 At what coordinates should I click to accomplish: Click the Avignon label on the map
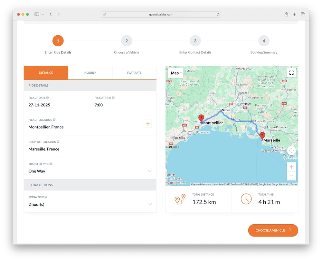click(245, 104)
